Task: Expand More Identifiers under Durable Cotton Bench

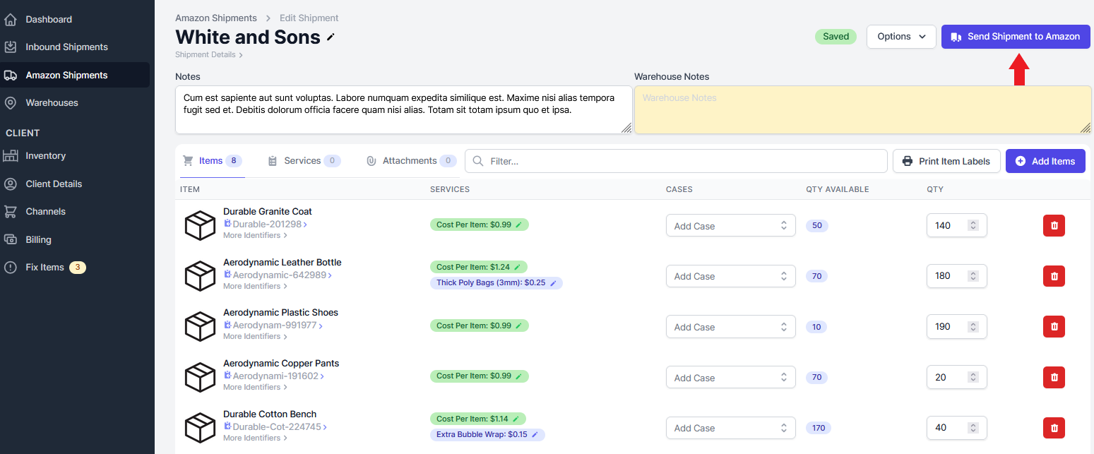Action: 255,438
